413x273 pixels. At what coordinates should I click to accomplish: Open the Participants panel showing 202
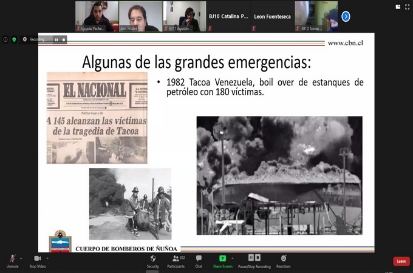176,261
